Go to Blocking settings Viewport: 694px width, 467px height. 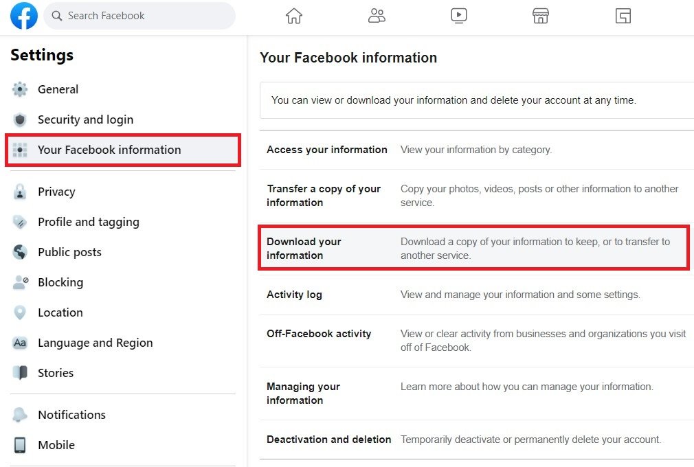60,282
